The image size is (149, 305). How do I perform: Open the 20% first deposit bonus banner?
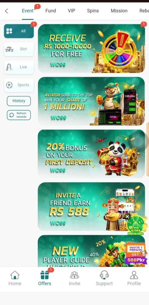tap(91, 154)
